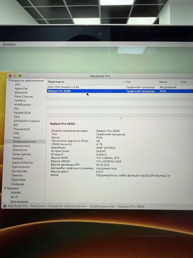193x258 pixels.
Task: Select Принтери in the sidebar
Action: pos(18,180)
